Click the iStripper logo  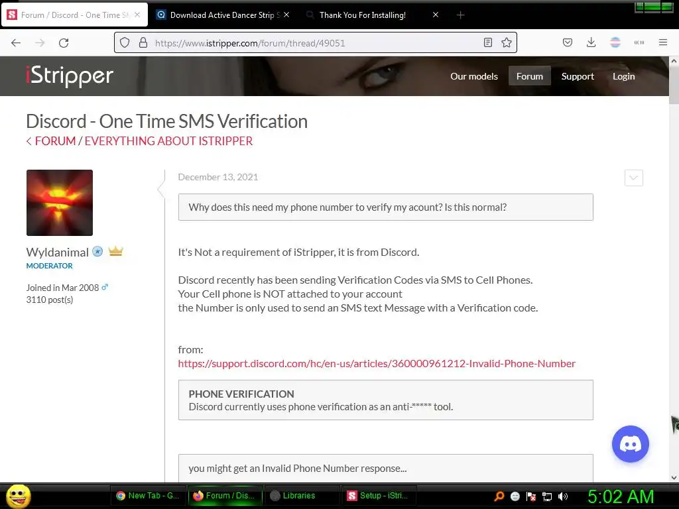tap(70, 76)
